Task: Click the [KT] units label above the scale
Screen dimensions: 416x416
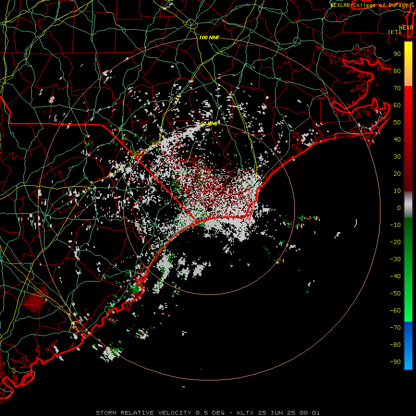Action: (395, 32)
